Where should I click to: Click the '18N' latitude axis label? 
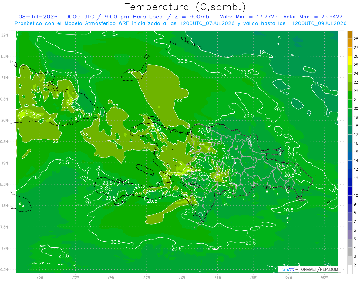click(x=5, y=206)
